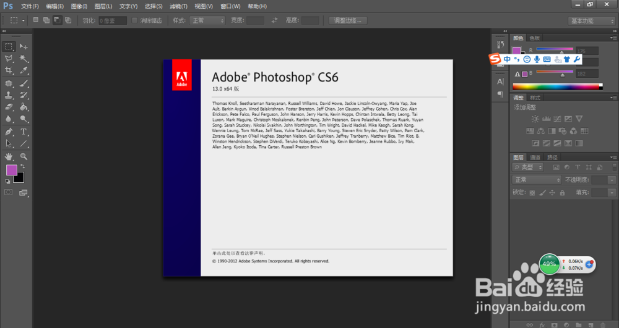Screen dimensions: 619x328
Task: Select the Eyedropper tool
Action: tap(24, 70)
